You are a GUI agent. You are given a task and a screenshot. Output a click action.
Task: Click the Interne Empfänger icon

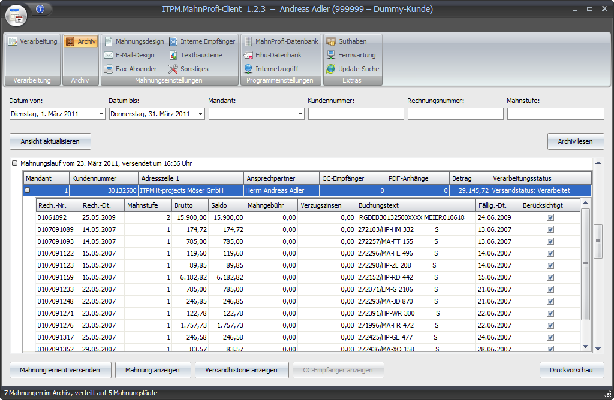pyautogui.click(x=173, y=41)
